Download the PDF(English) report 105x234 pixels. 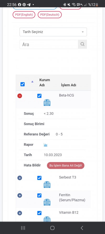coord(24,15)
